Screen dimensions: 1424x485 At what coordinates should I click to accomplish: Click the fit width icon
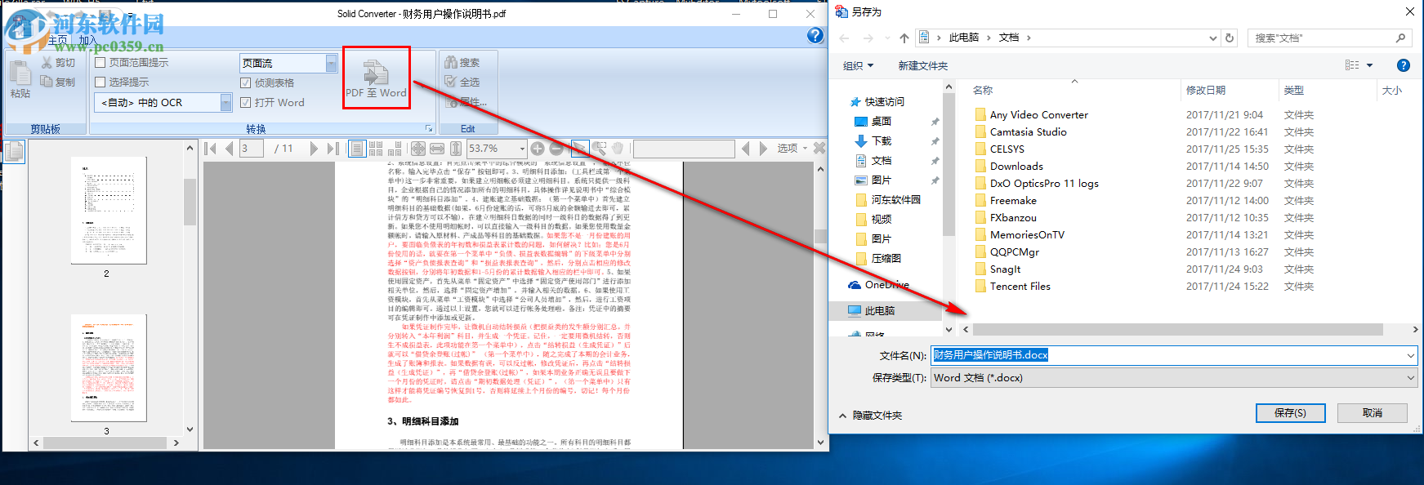(437, 149)
